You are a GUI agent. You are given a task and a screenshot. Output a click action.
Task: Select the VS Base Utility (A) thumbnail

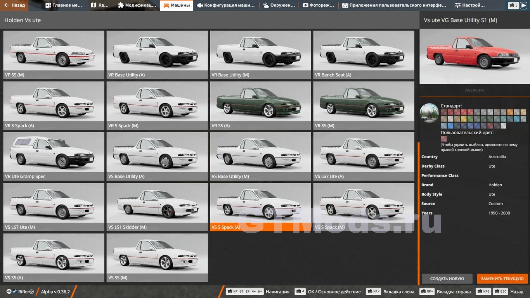click(157, 156)
